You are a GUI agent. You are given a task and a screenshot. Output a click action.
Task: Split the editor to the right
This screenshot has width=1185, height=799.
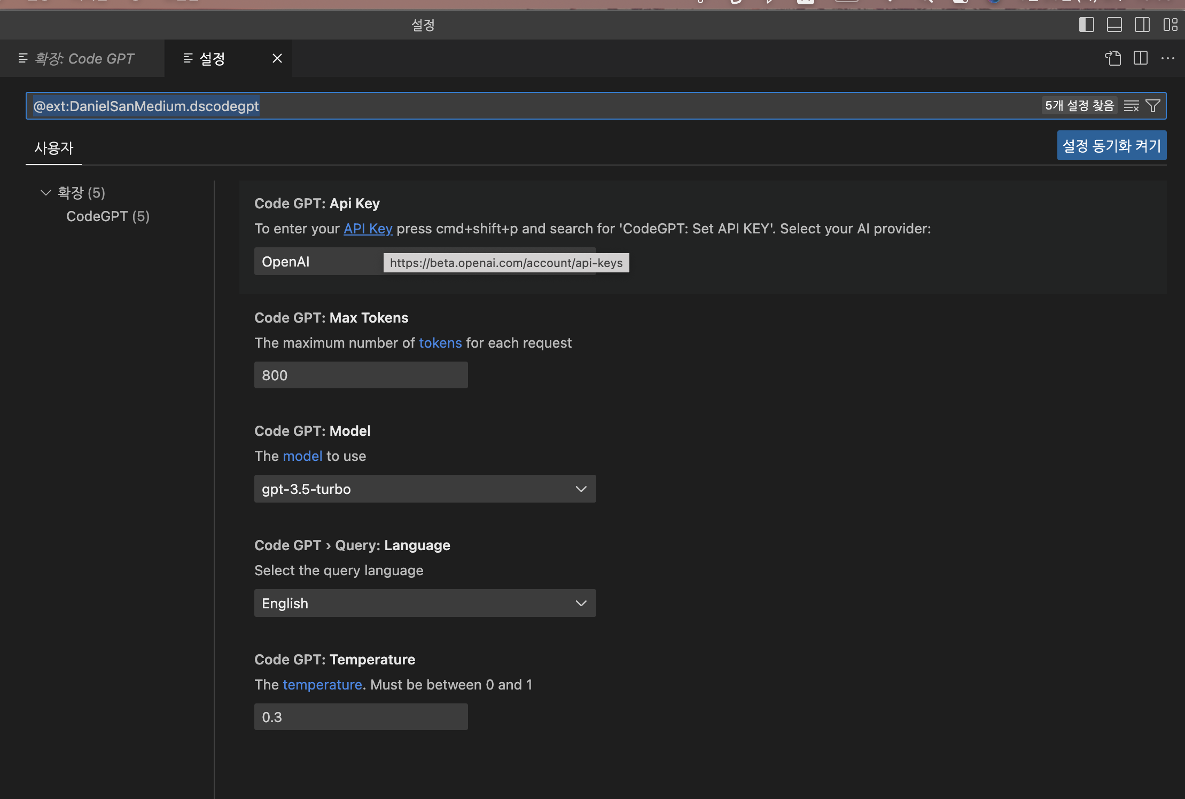tap(1140, 58)
